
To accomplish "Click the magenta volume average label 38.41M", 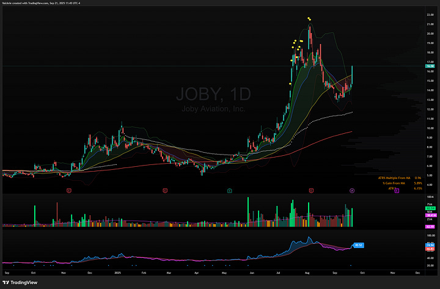I will 431,215.
